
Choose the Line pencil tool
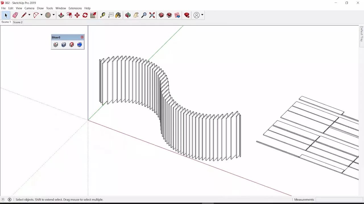click(24, 15)
